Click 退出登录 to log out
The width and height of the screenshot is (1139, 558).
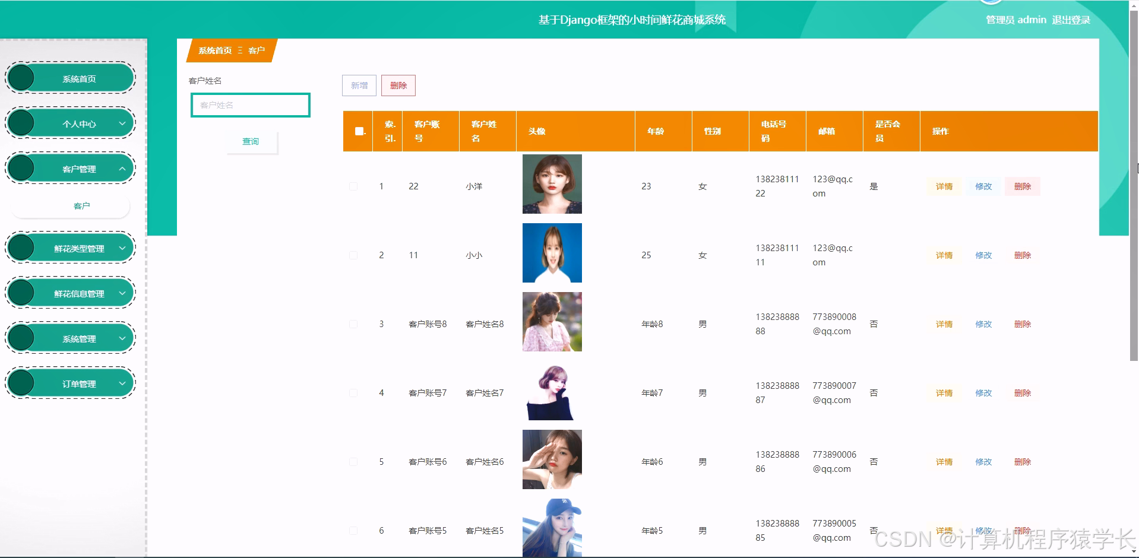point(1071,20)
